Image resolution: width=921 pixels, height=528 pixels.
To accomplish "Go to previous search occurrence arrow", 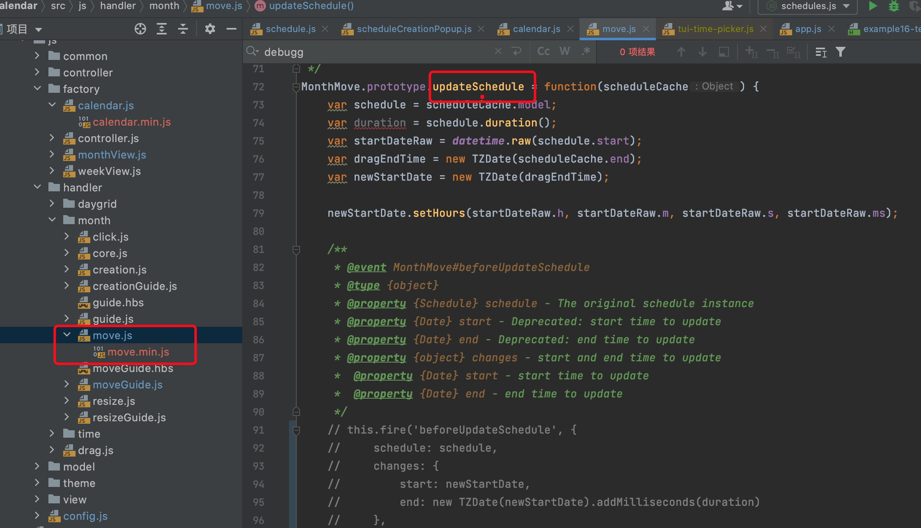I will tap(681, 52).
